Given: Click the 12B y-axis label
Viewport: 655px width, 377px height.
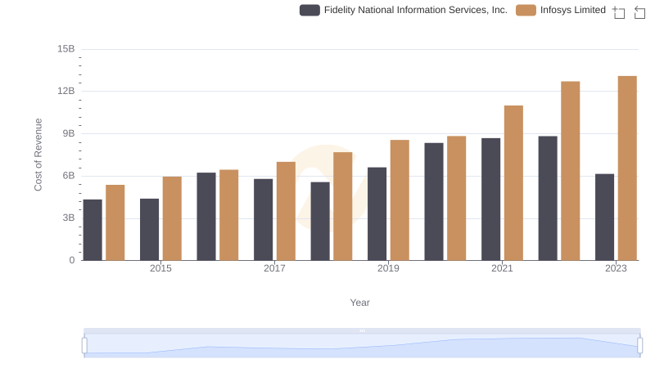Looking at the screenshot, I should pos(66,91).
